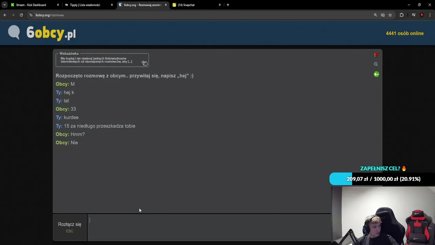Focus the chat message input field
The image size is (435, 245).
209,227
